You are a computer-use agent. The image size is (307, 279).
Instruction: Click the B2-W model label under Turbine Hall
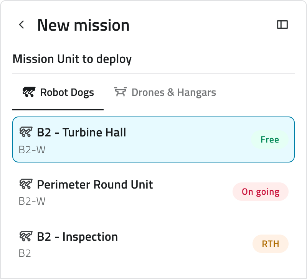(32, 150)
